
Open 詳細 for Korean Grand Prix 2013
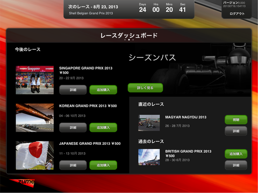pyautogui.click(x=73, y=128)
